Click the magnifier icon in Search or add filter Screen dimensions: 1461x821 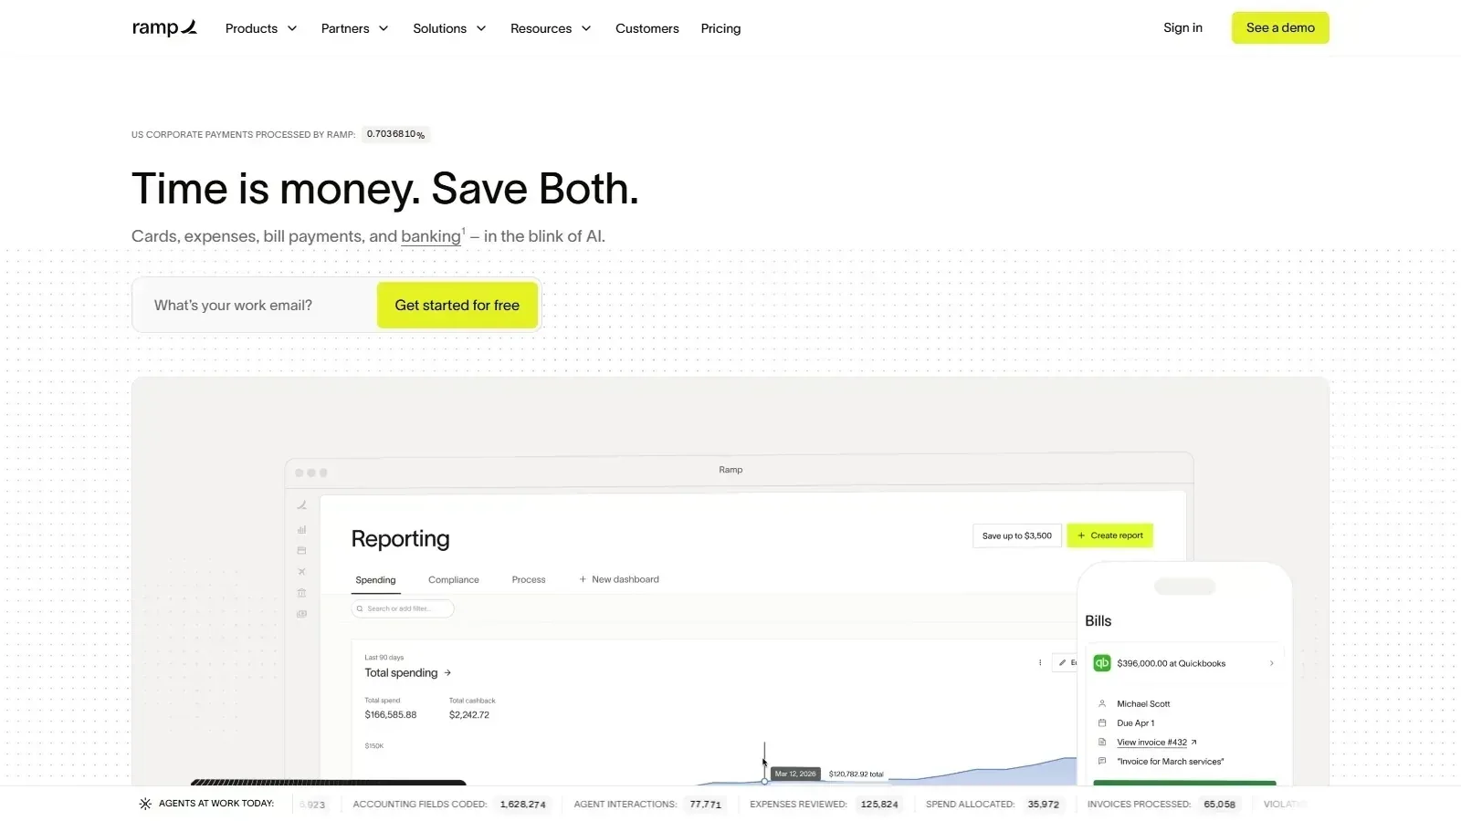point(360,608)
